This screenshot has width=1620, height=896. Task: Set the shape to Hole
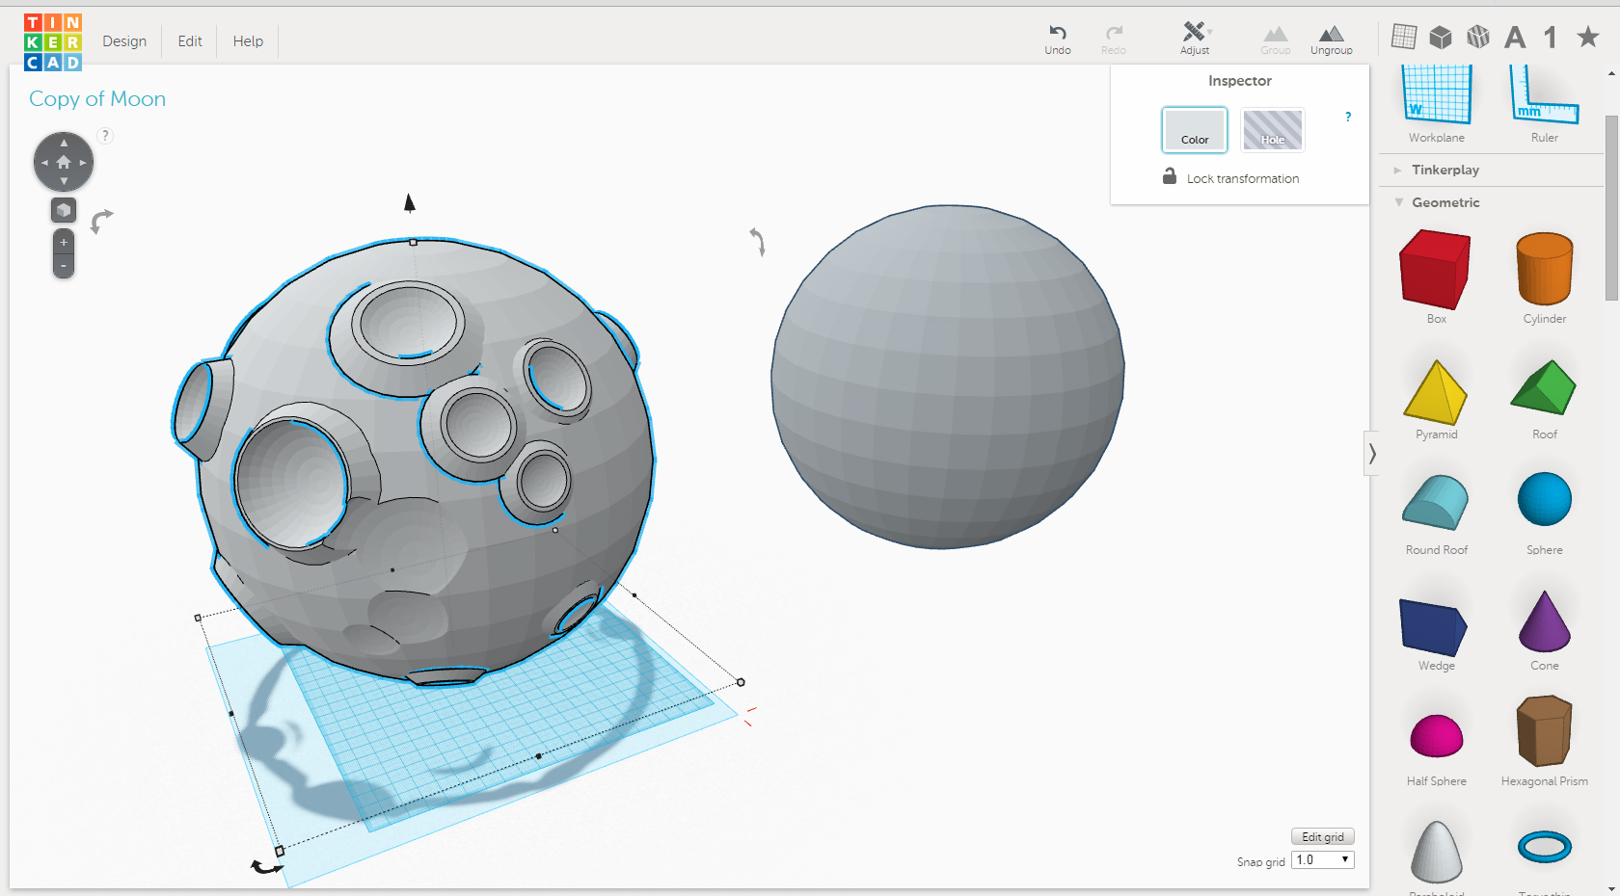[x=1272, y=129]
